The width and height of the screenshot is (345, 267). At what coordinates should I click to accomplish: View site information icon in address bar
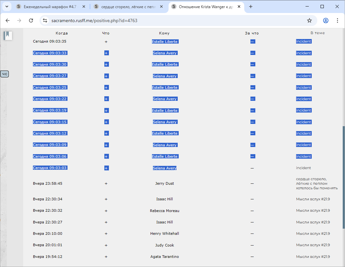[x=45, y=20]
